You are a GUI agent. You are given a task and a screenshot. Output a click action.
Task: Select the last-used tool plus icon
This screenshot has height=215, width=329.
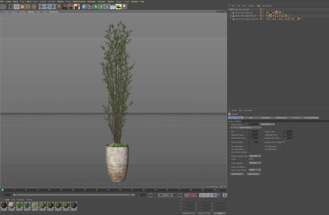tap(34, 7)
